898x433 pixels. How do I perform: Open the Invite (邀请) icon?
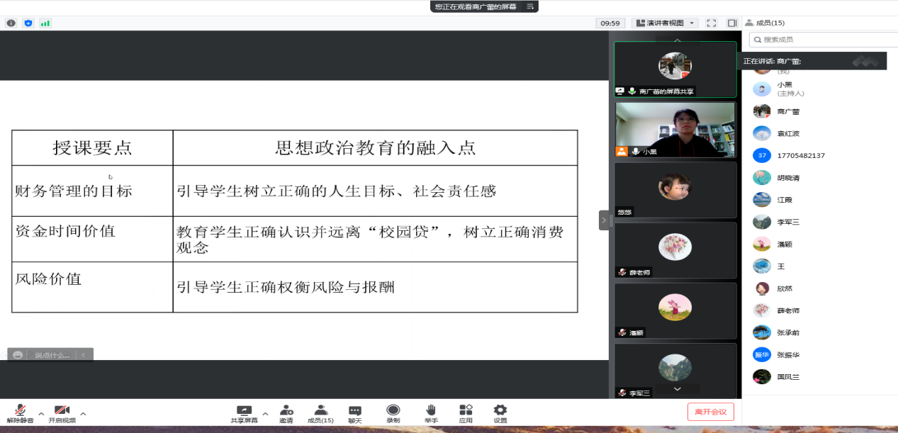[286, 411]
